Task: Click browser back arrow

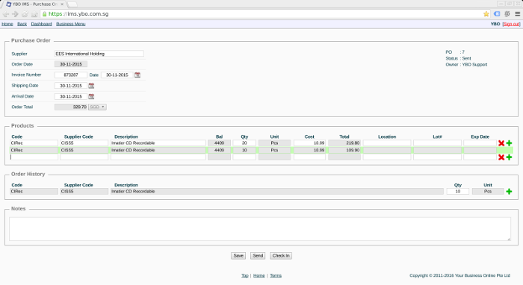Action: (6, 14)
